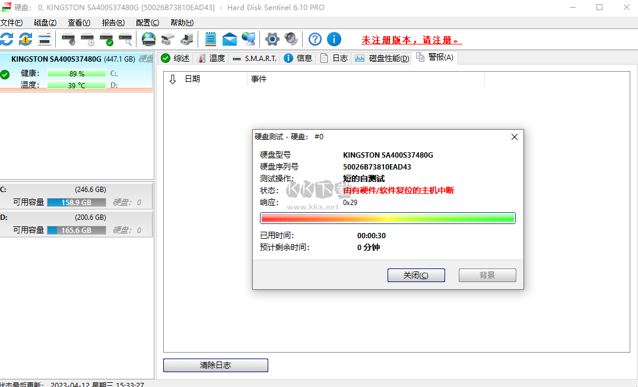This screenshot has height=387, width=638.
Task: Click the disk test gradient progress bar
Action: (388, 218)
